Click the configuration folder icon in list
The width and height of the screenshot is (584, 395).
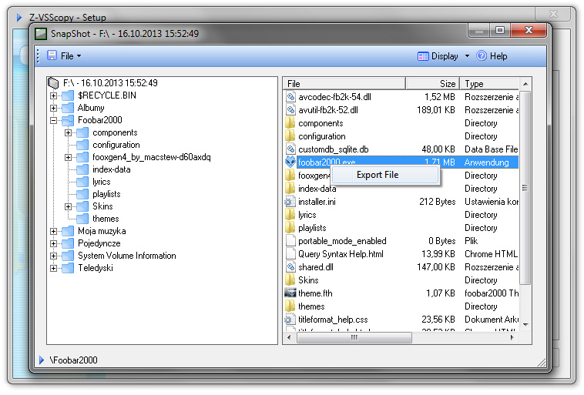coord(290,136)
